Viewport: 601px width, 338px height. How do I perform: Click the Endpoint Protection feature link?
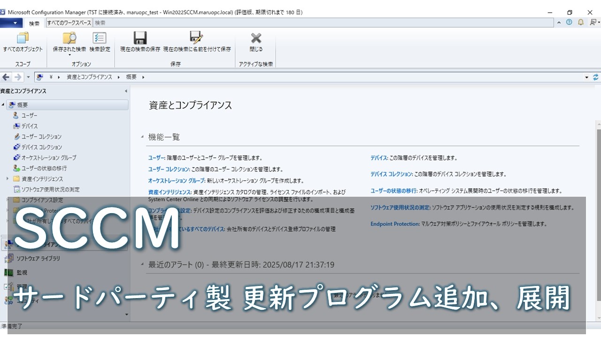coord(394,224)
